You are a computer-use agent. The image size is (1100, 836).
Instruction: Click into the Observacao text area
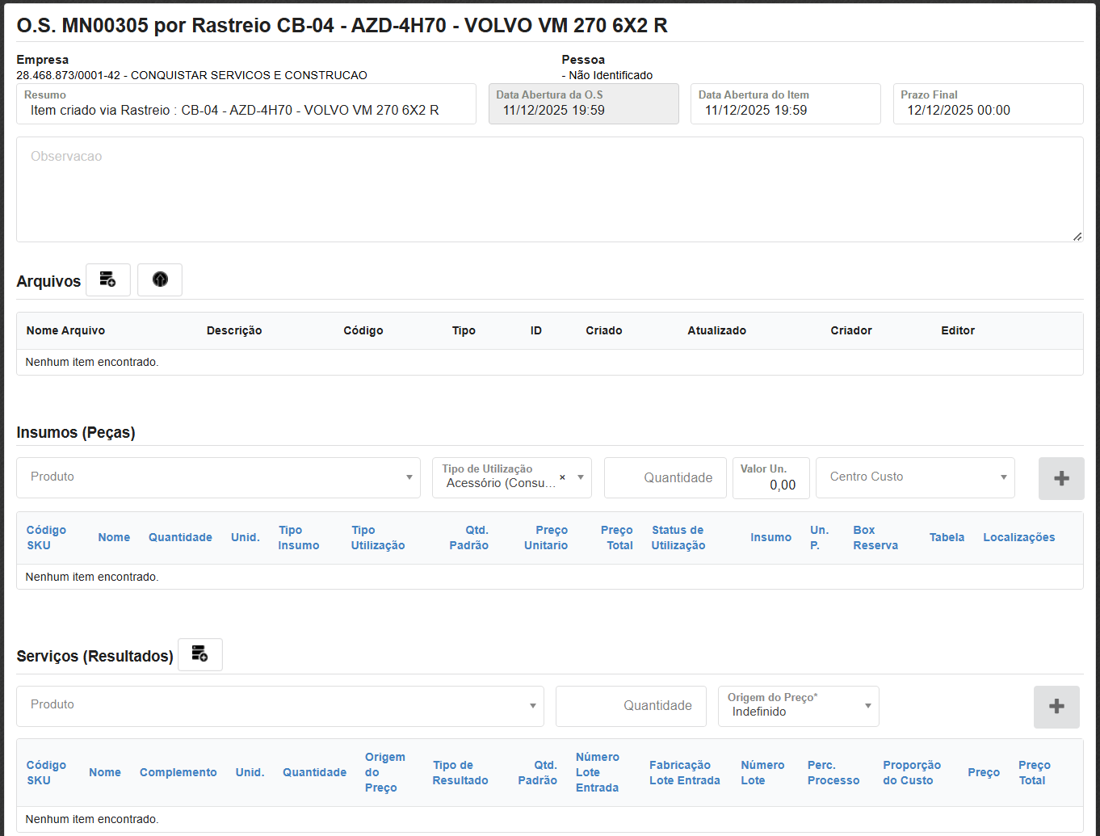pyautogui.click(x=549, y=190)
